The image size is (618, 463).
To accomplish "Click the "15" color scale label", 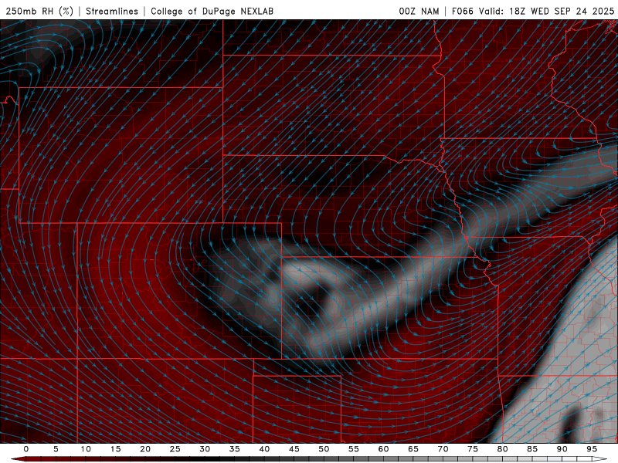I will (115, 449).
